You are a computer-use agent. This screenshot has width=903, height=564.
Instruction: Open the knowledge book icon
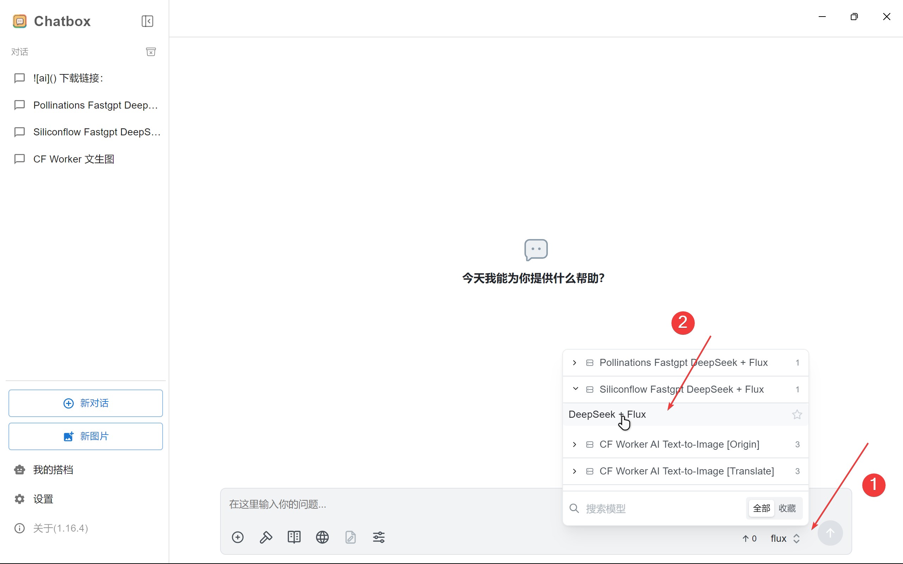[x=294, y=537]
